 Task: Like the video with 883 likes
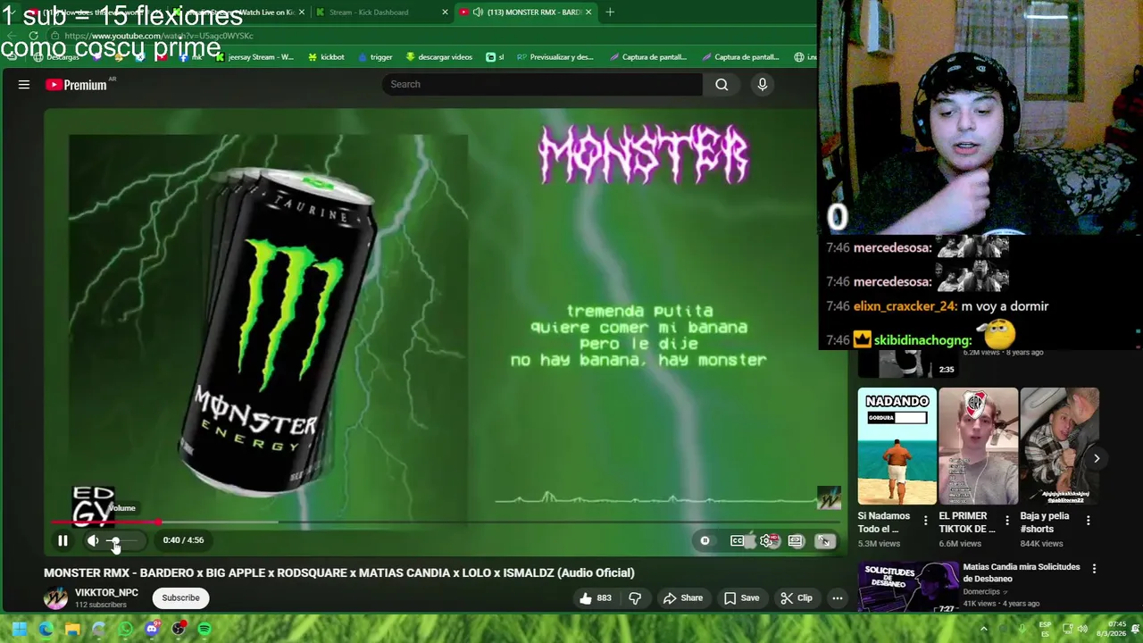click(596, 598)
